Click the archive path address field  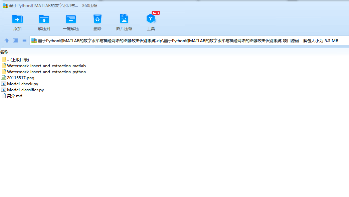tap(189, 40)
